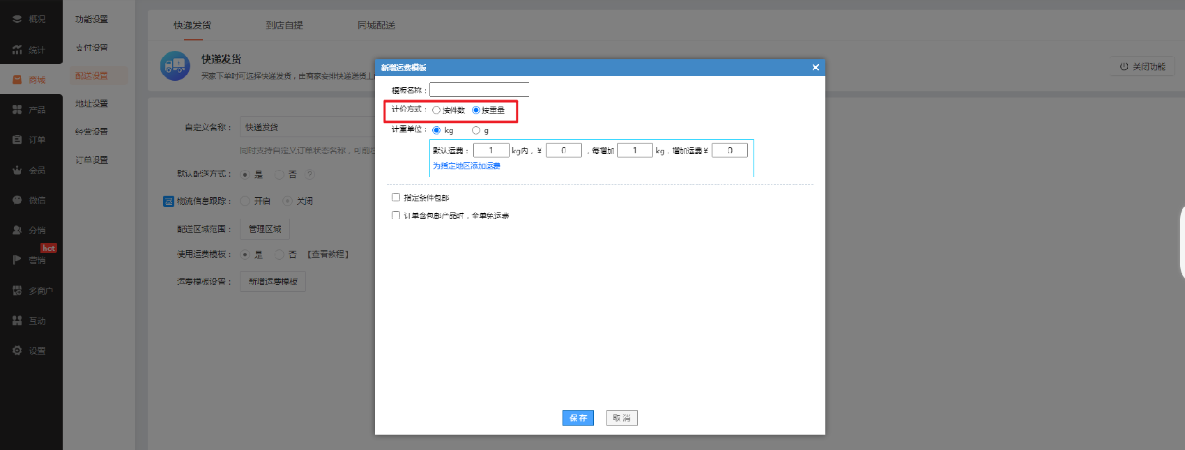Click the 增加运费 amount input field

pyautogui.click(x=729, y=150)
